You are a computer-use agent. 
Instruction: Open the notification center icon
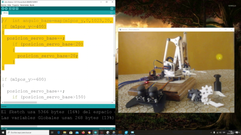pyautogui.click(x=237, y=132)
